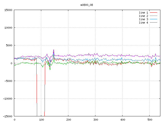Click the 'line 1' legend label
The height and width of the screenshot is (123, 165).
[x=143, y=13]
